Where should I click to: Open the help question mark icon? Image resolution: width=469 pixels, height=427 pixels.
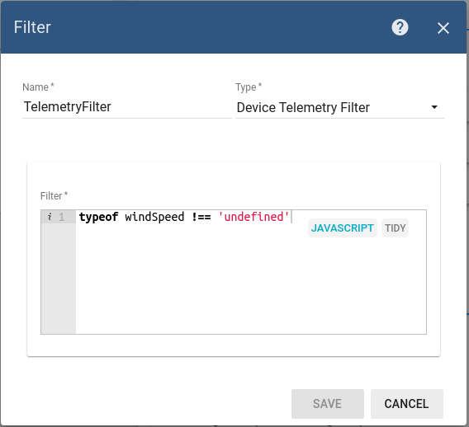(400, 28)
